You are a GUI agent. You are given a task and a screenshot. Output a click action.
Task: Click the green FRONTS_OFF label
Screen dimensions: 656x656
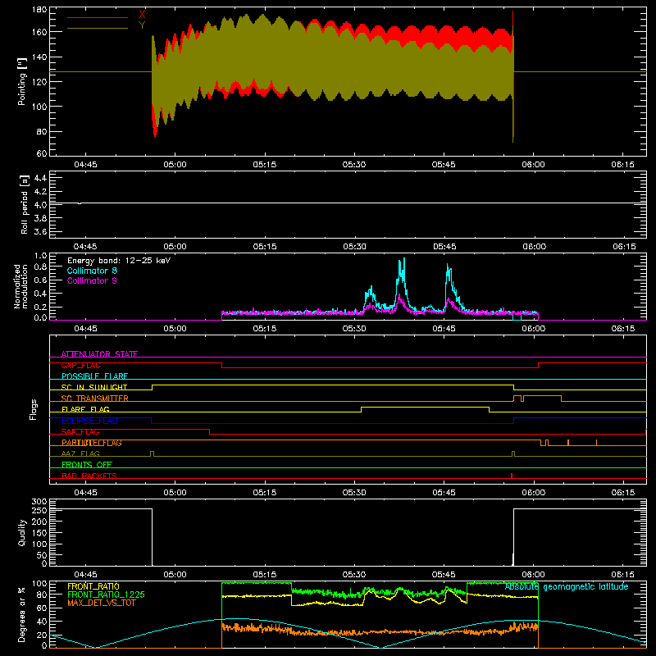click(87, 465)
